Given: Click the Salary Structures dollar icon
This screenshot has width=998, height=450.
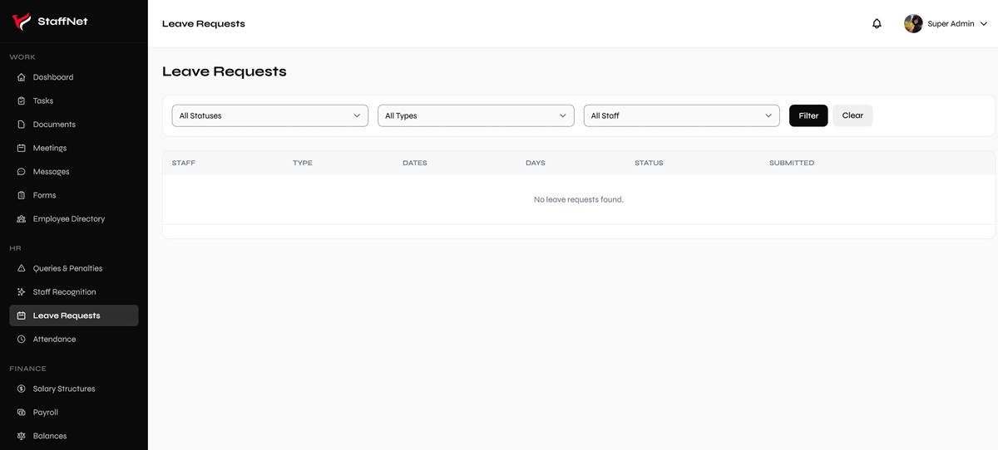Looking at the screenshot, I should coord(22,389).
